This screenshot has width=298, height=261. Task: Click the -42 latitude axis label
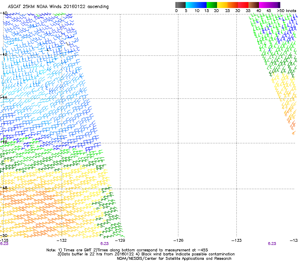(x=4, y=55)
